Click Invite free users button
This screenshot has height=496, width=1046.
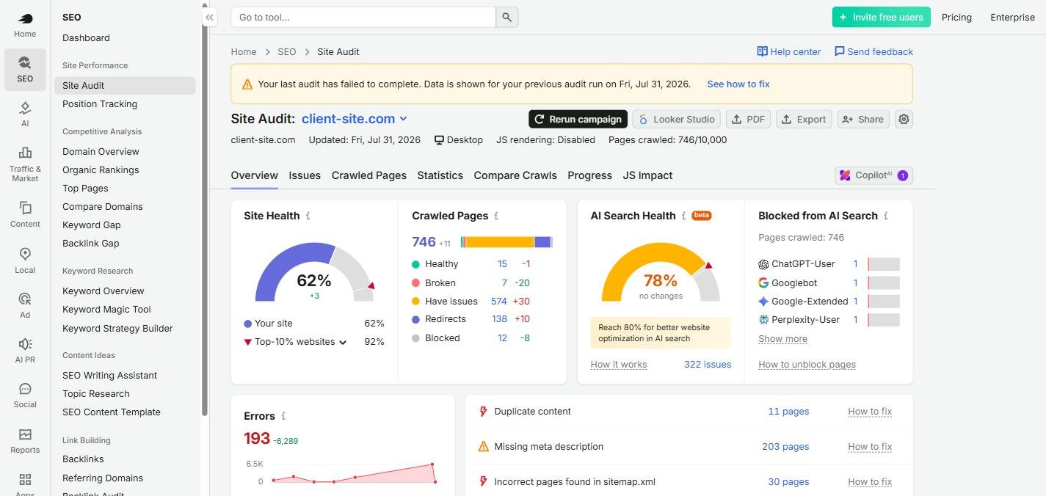[x=881, y=17]
